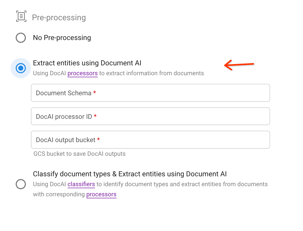Select the No Pre-processing radio button
Screen dimensions: 303x231
(x=21, y=38)
